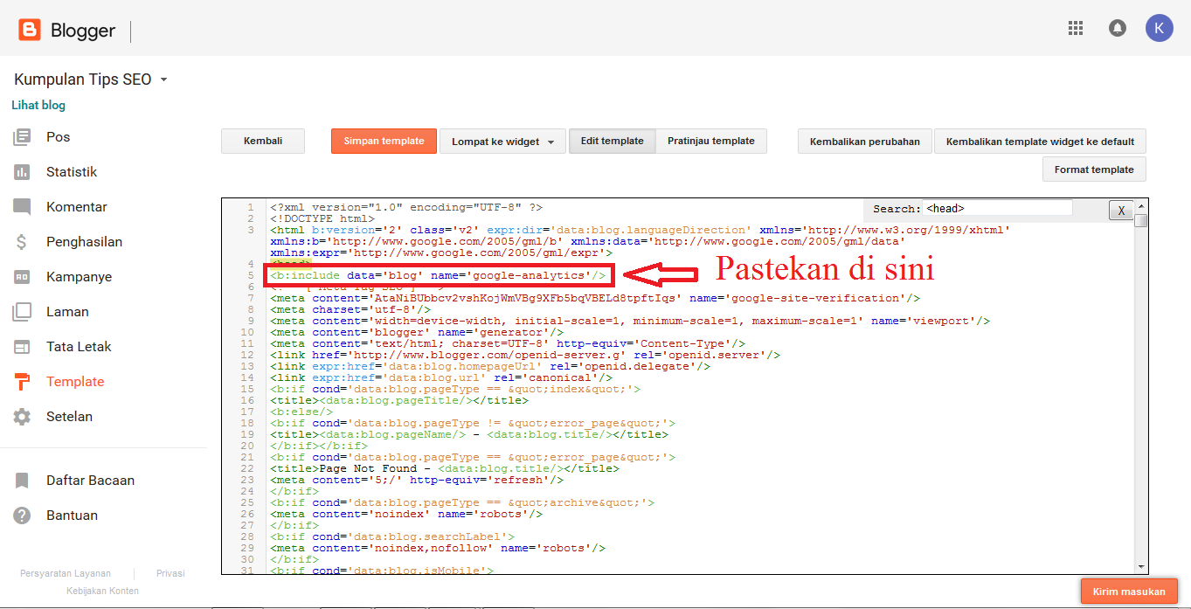Click the Kembalikan perubahan button
The image size is (1191, 609).
[x=865, y=142]
